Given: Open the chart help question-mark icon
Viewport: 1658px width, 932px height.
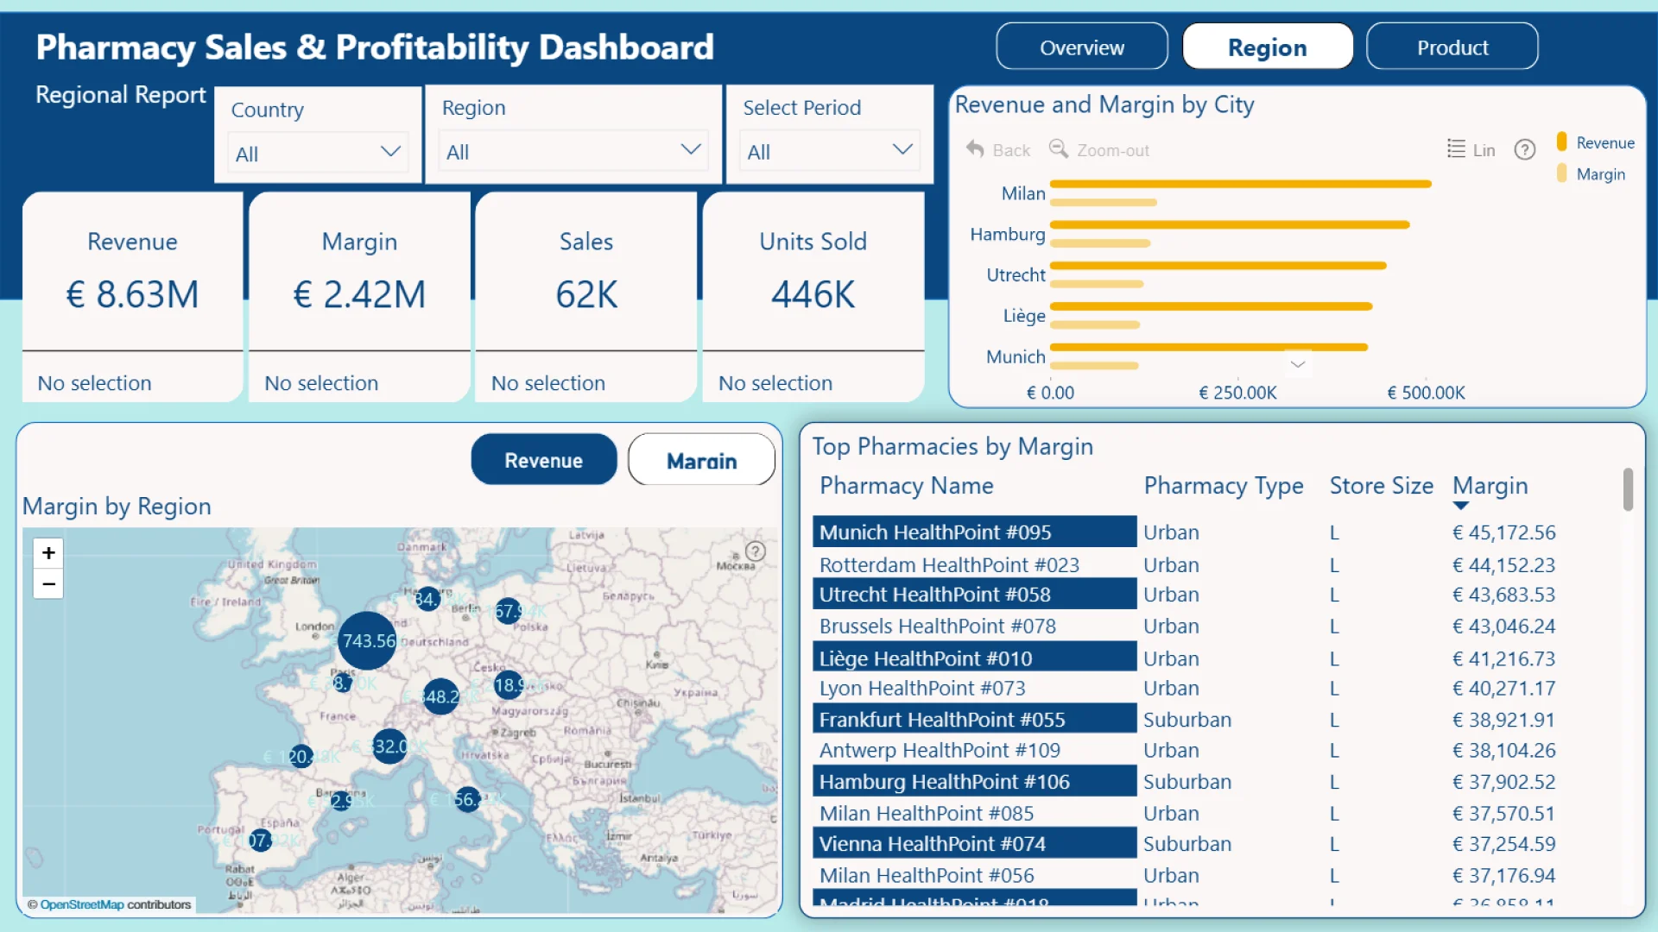Looking at the screenshot, I should coord(1525,150).
